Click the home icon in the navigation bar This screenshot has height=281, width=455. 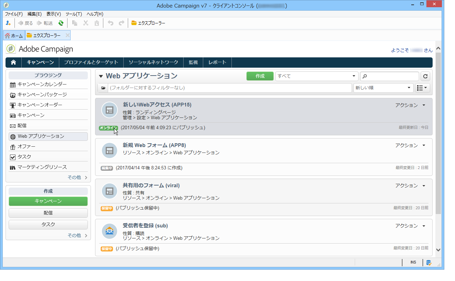pyautogui.click(x=13, y=63)
